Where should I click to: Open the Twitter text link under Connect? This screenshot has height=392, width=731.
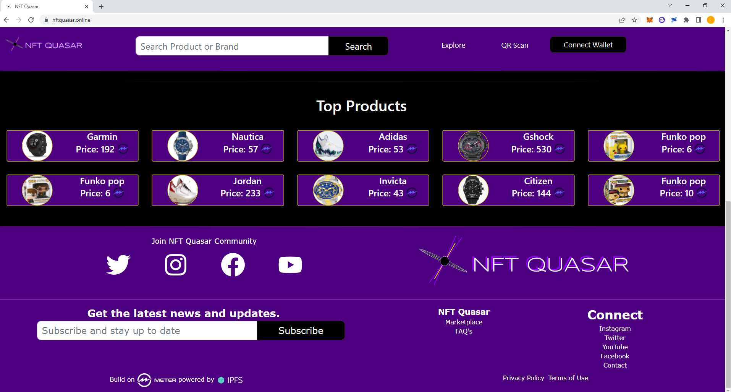point(615,338)
